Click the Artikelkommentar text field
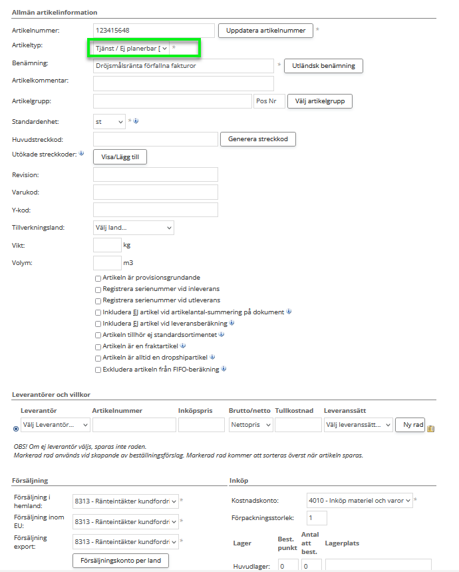459x572 pixels. click(184, 83)
